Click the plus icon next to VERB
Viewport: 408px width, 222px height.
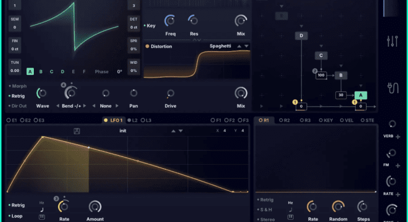point(397,136)
